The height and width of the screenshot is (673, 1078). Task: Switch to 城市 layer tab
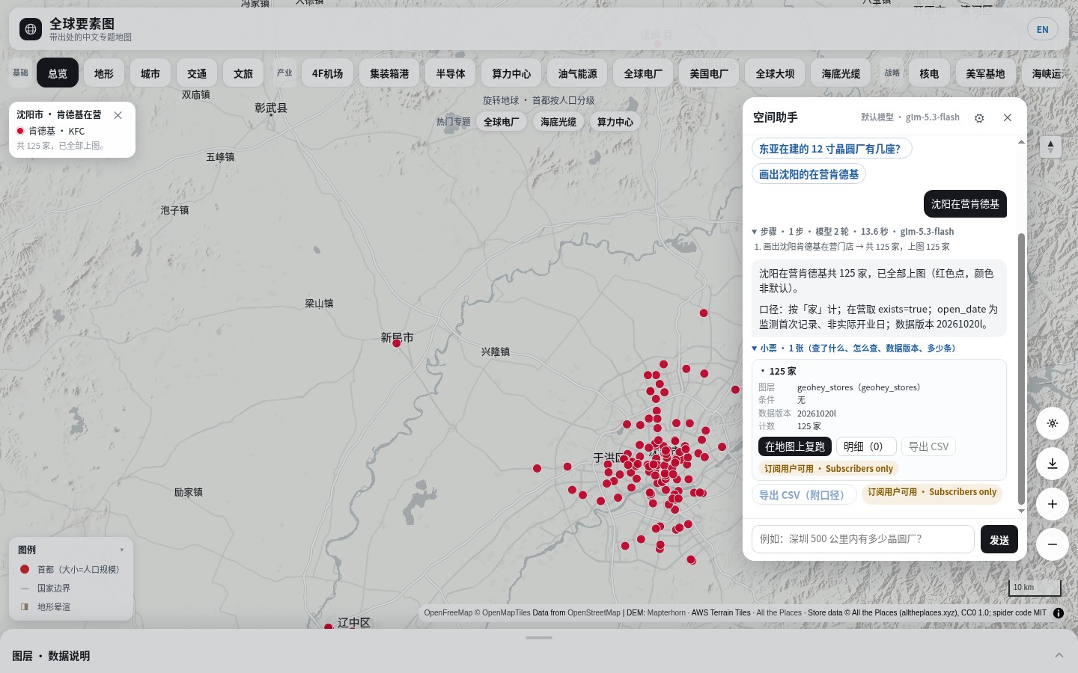point(150,73)
